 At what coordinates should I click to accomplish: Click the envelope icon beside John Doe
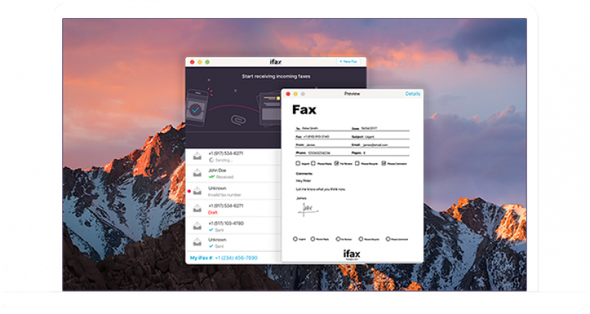(x=197, y=174)
